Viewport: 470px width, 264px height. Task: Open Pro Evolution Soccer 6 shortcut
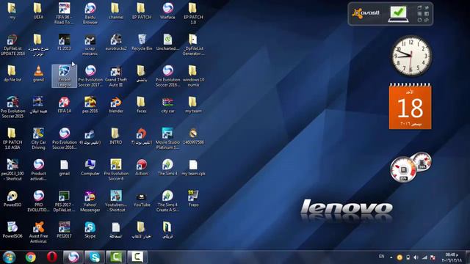pos(116,169)
